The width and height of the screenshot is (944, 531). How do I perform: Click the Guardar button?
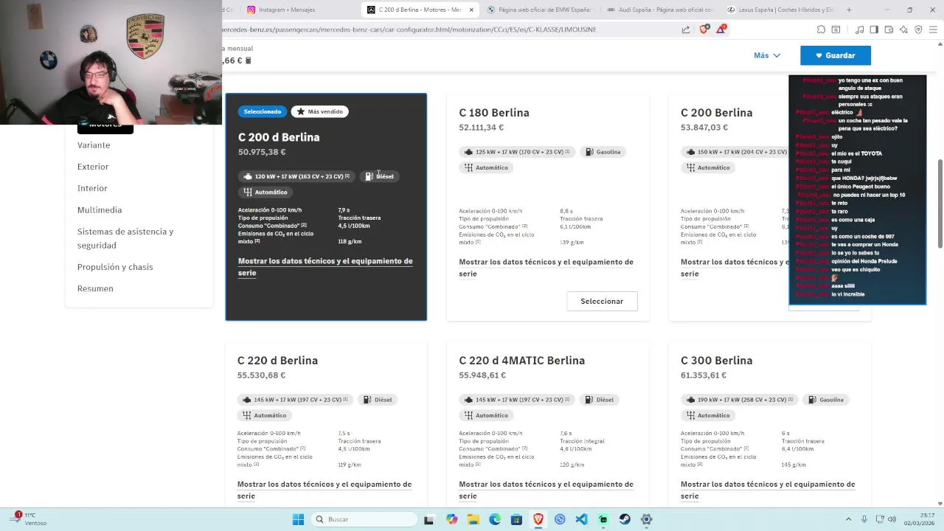pyautogui.click(x=836, y=55)
